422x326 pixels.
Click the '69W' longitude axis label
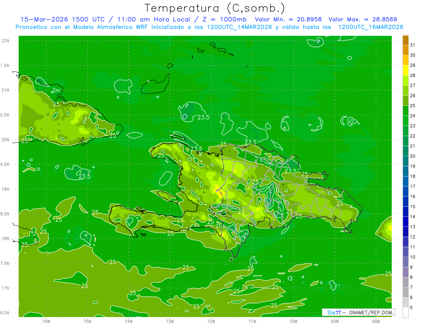[335, 321]
